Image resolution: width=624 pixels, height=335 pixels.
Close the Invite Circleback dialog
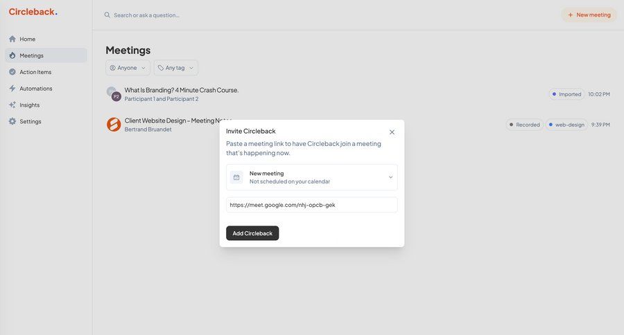pos(392,132)
